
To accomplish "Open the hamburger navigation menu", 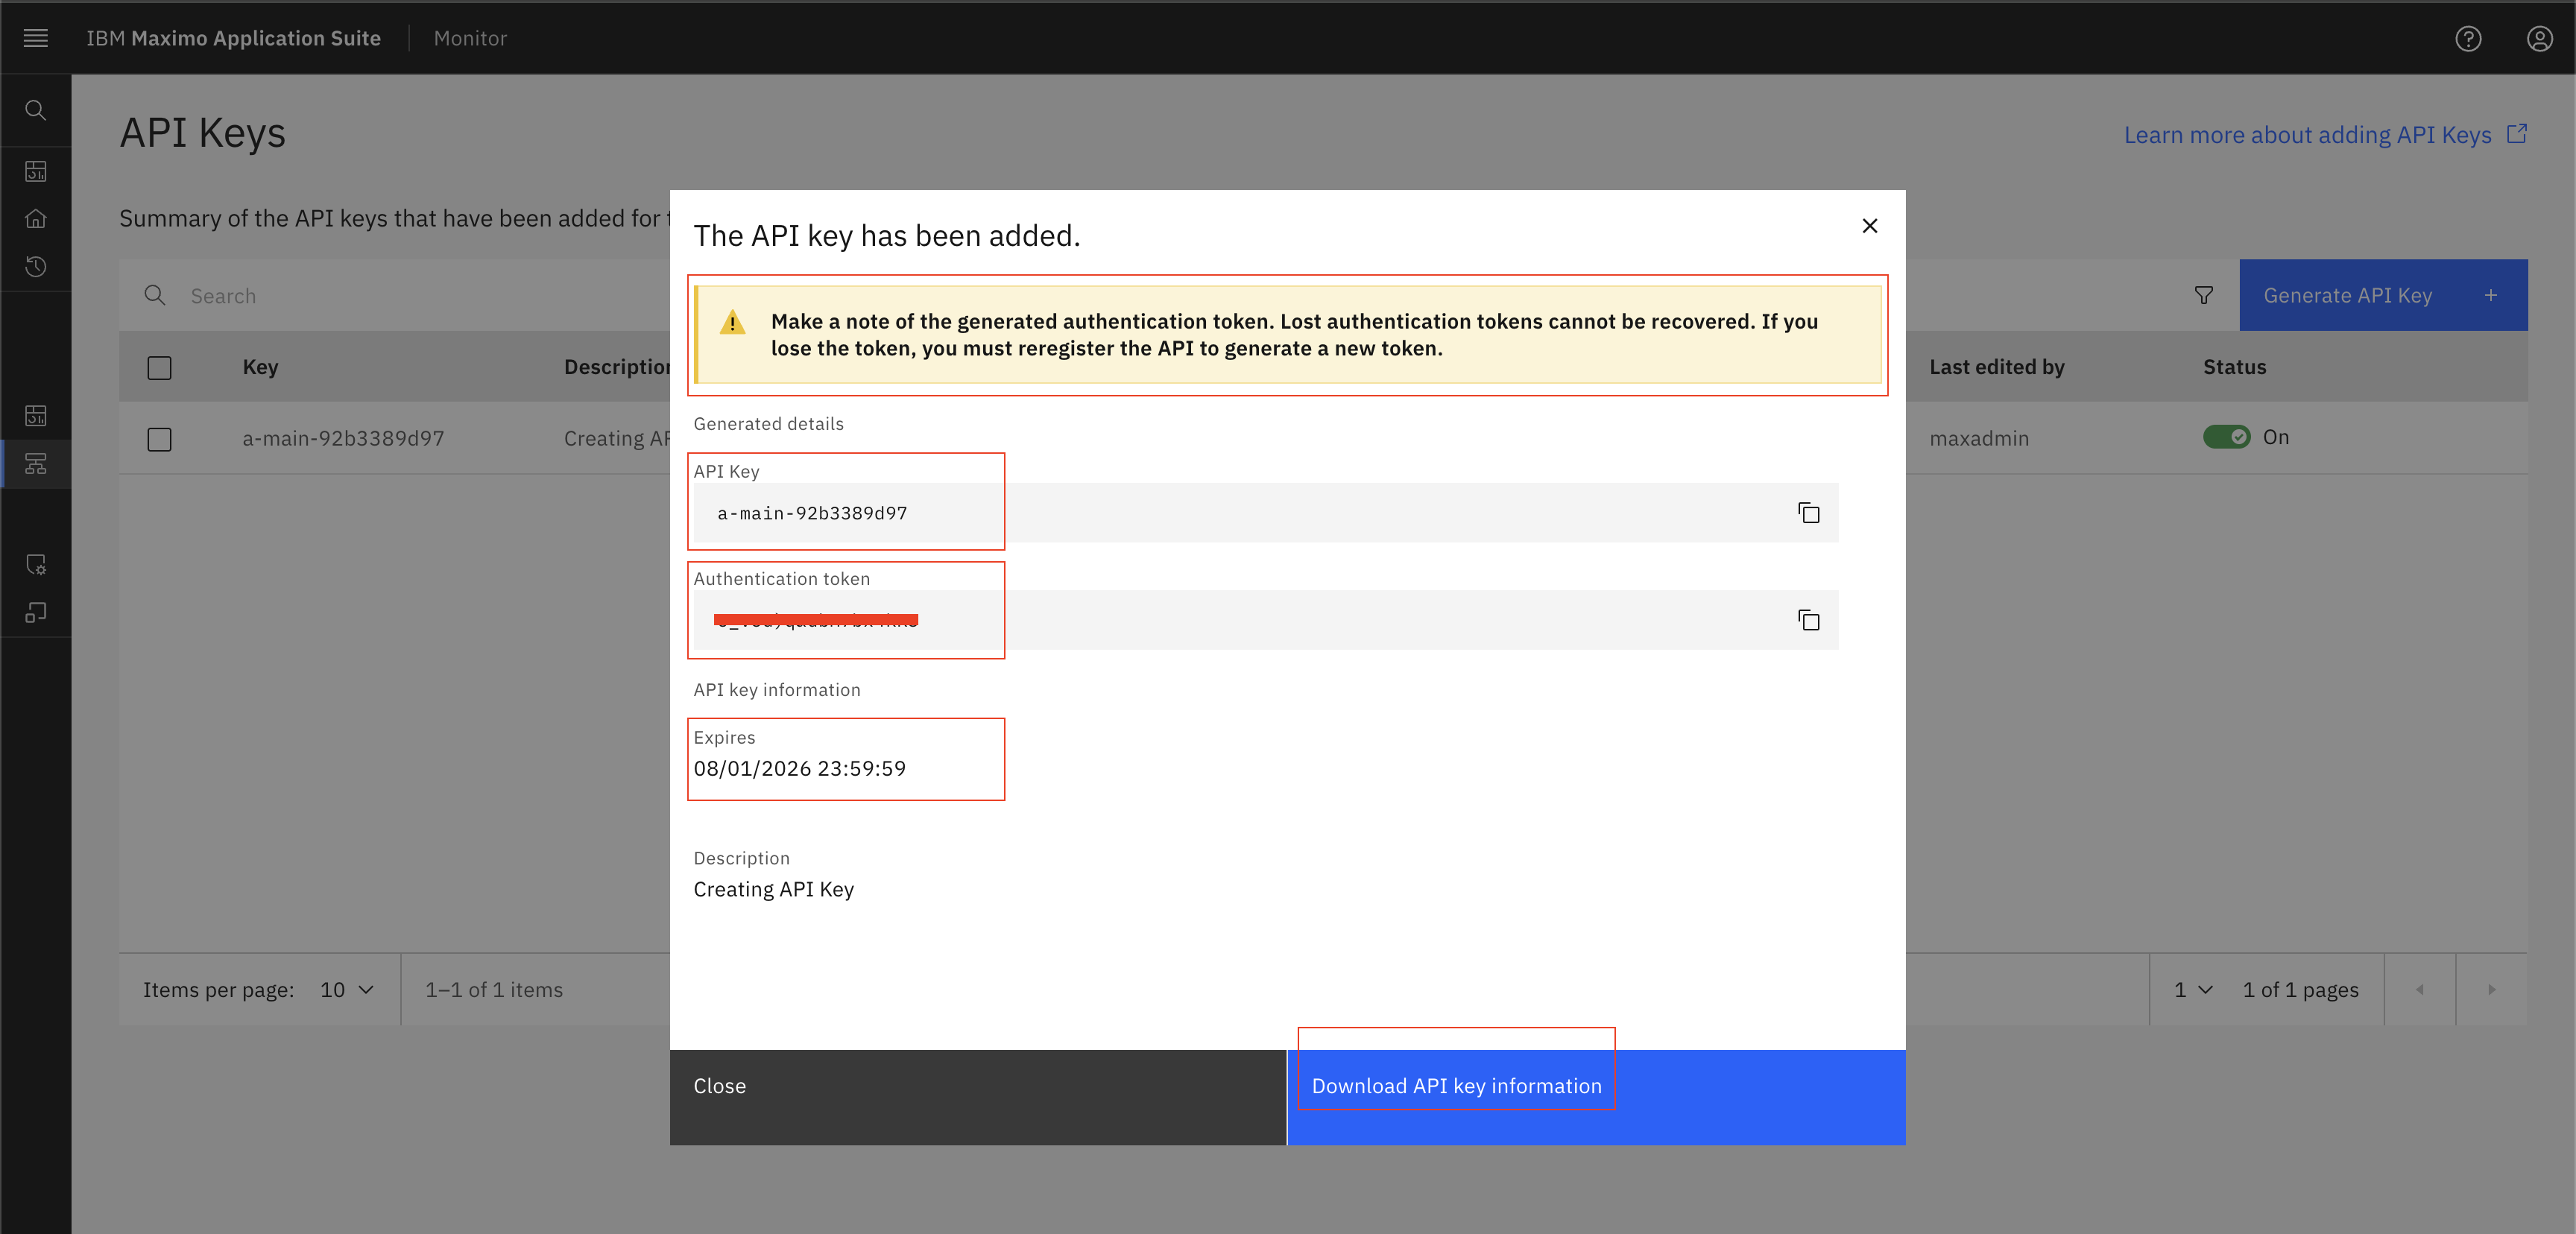I will pyautogui.click(x=36, y=38).
